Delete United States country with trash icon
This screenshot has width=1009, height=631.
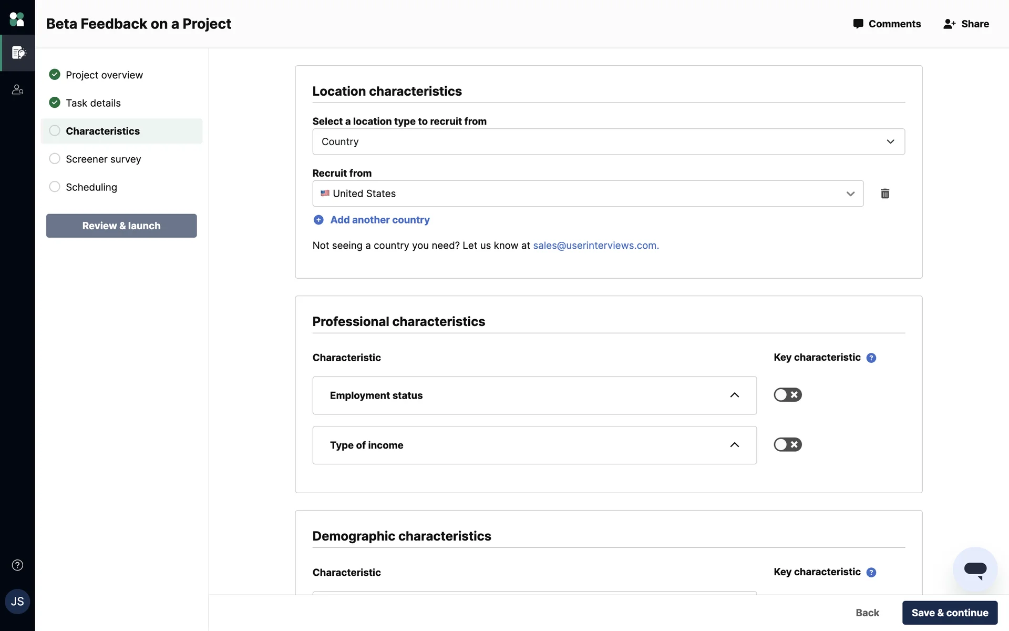click(x=885, y=194)
